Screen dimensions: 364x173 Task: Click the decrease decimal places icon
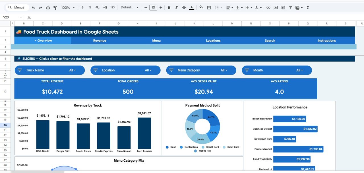(x=97, y=7)
